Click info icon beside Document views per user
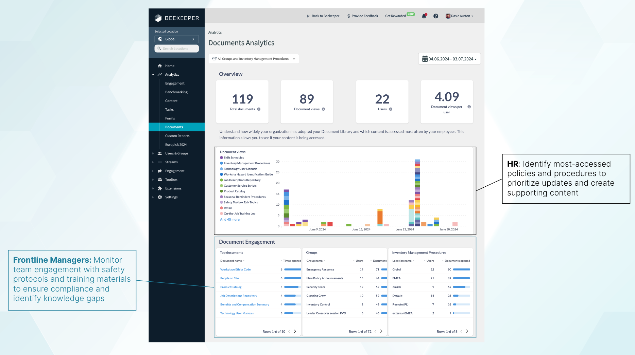 tap(469, 107)
